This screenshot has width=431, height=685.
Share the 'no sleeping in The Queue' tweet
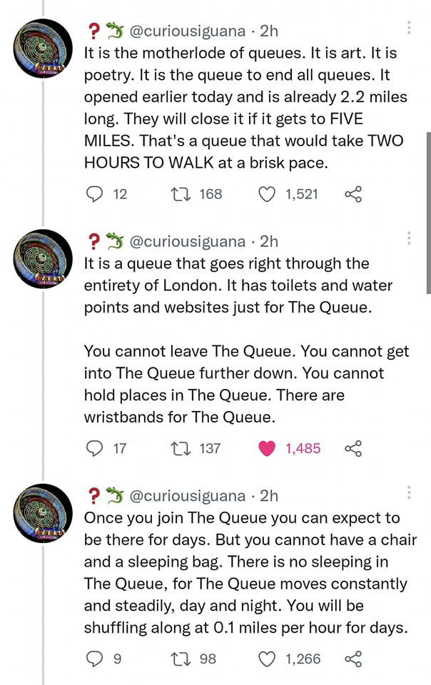click(x=353, y=659)
